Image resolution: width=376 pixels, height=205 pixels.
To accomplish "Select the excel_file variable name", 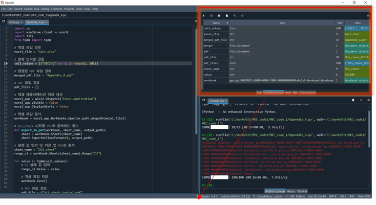I will point(212,34).
